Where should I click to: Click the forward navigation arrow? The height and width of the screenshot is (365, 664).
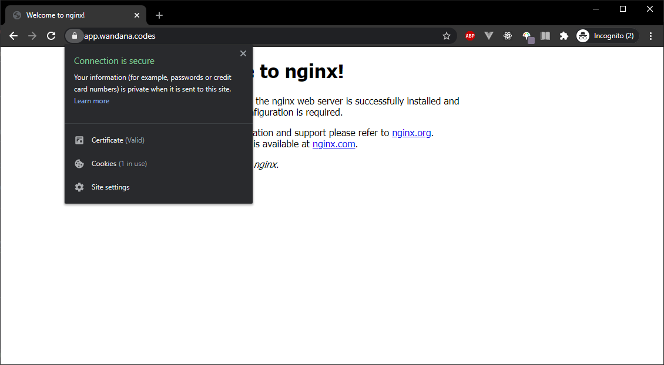click(x=32, y=36)
